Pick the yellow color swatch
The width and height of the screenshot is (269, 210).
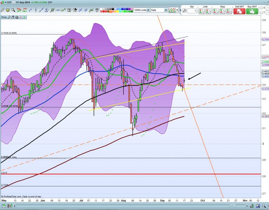118,11
